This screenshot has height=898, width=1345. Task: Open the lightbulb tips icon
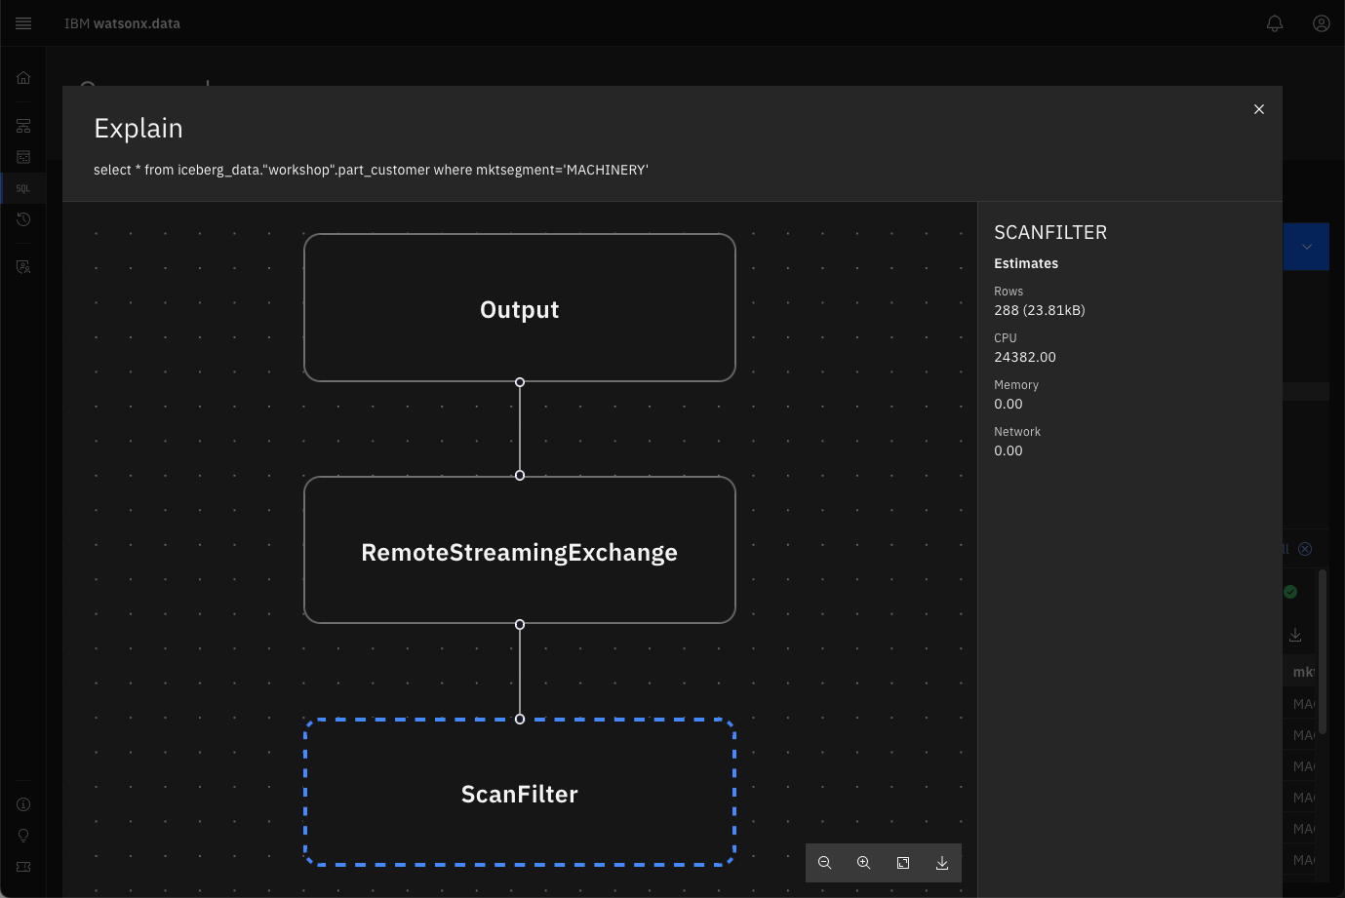[23, 836]
